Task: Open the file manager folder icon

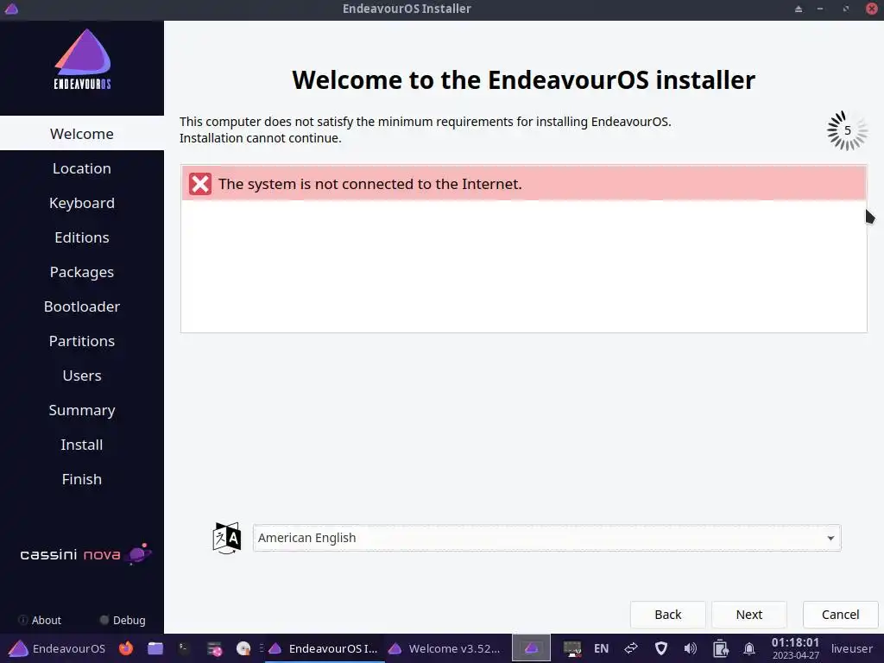Action: (x=155, y=648)
